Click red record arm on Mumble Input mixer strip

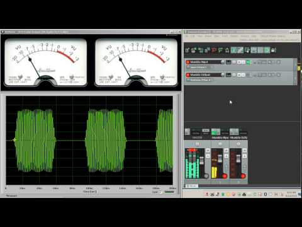point(225,176)
